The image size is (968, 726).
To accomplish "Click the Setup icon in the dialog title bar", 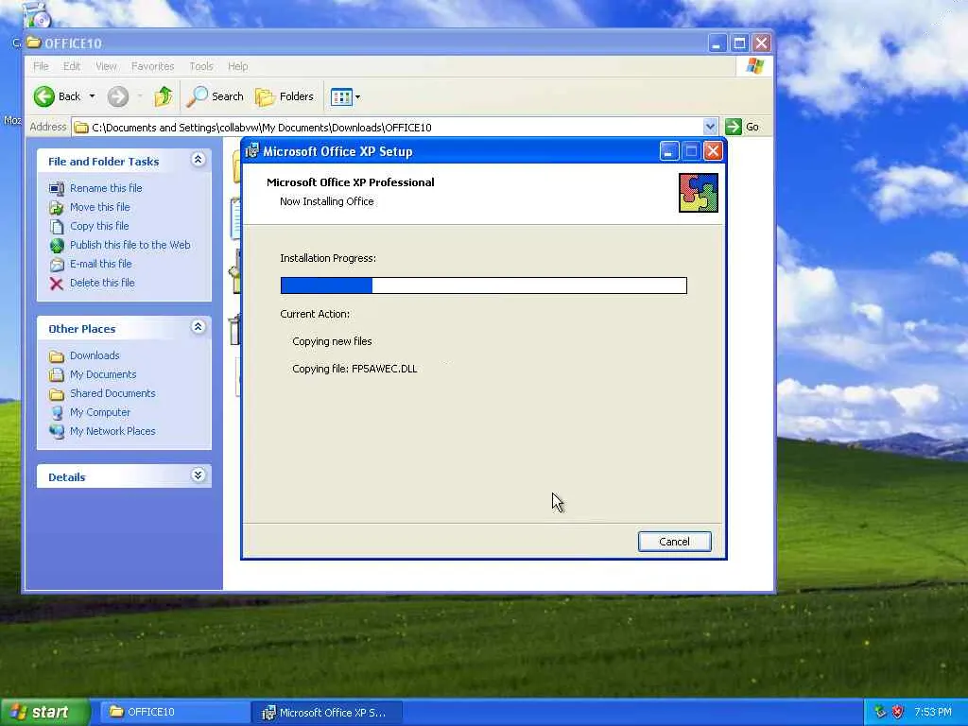I will coord(251,150).
